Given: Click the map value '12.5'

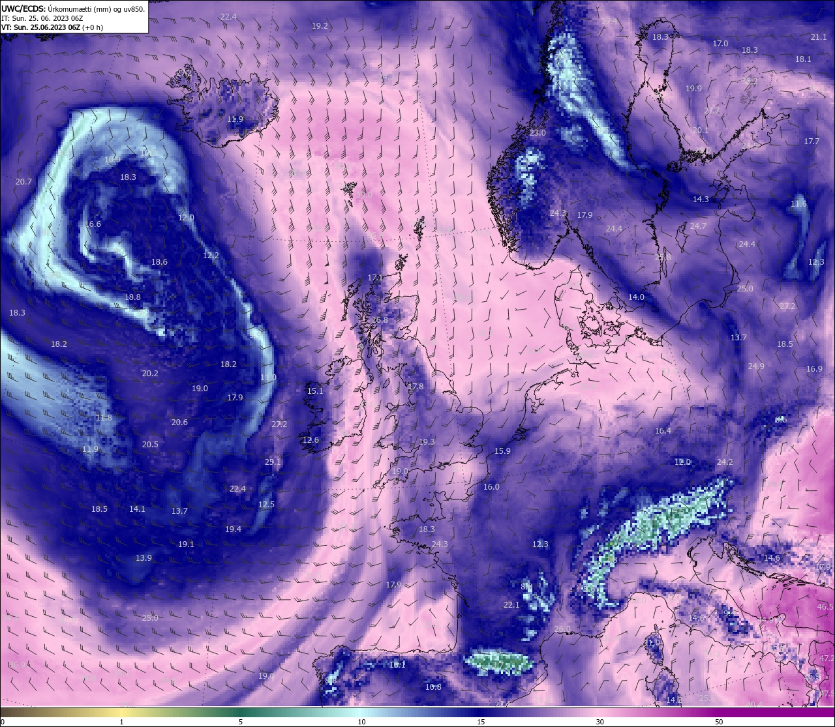Looking at the screenshot, I should [266, 505].
